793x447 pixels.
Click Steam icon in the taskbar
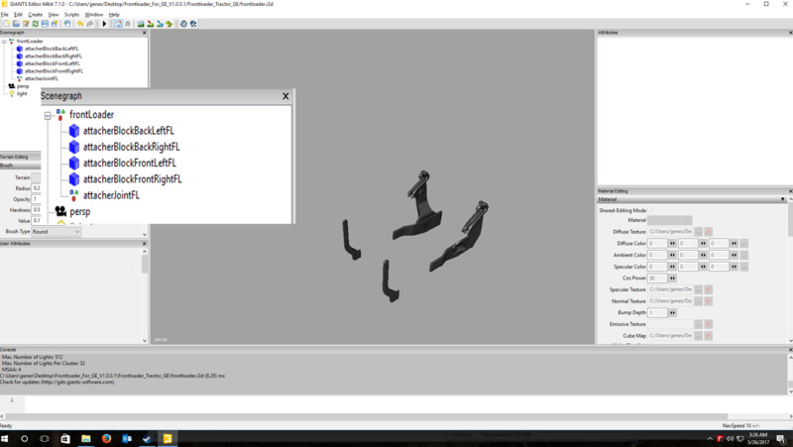pos(148,438)
